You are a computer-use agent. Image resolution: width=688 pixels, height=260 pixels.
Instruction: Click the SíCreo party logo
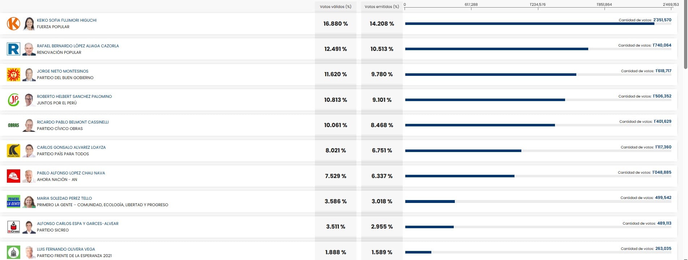pos(13,227)
